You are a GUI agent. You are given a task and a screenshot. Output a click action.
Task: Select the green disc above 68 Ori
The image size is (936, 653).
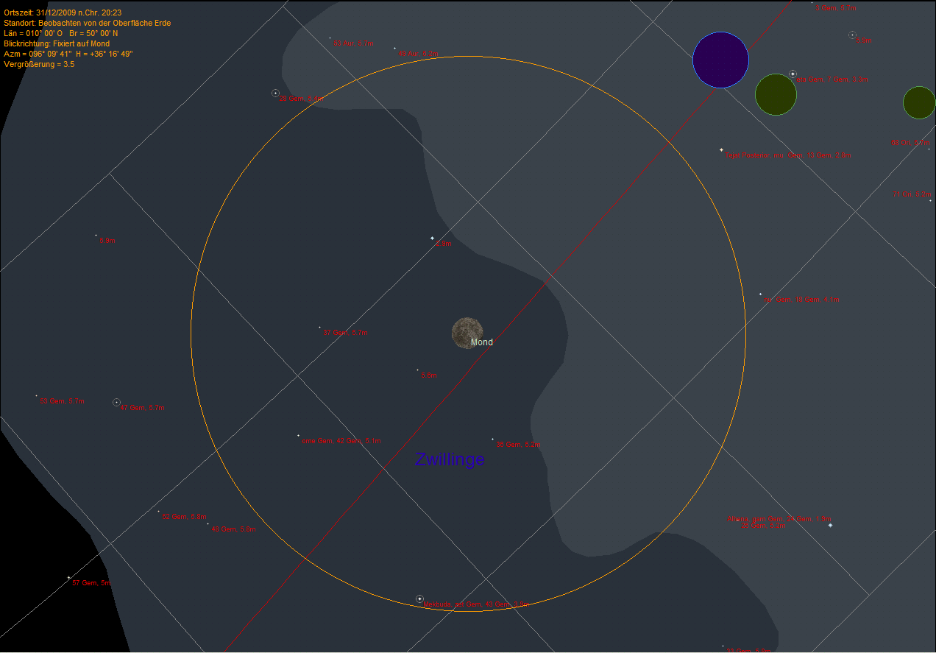[919, 102]
